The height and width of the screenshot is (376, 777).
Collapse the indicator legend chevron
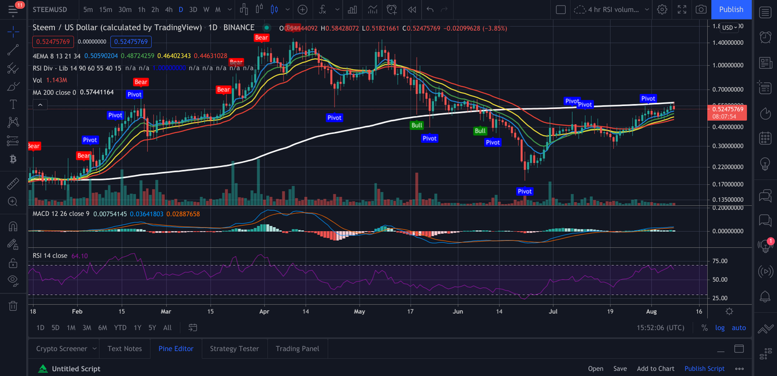click(39, 105)
